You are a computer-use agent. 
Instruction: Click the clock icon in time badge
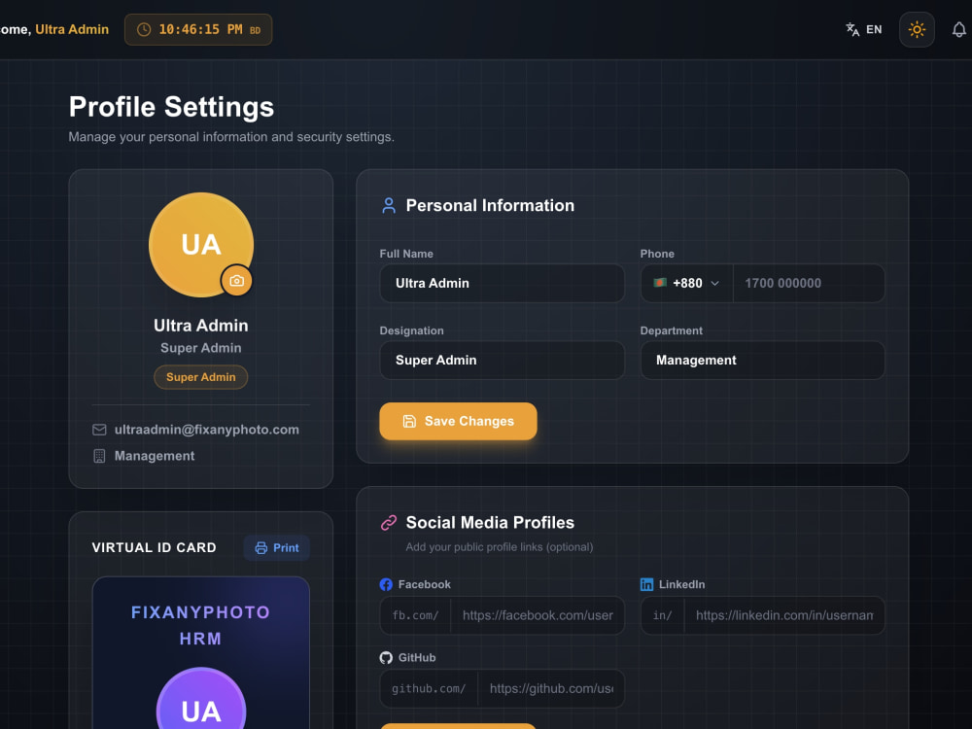(x=143, y=30)
